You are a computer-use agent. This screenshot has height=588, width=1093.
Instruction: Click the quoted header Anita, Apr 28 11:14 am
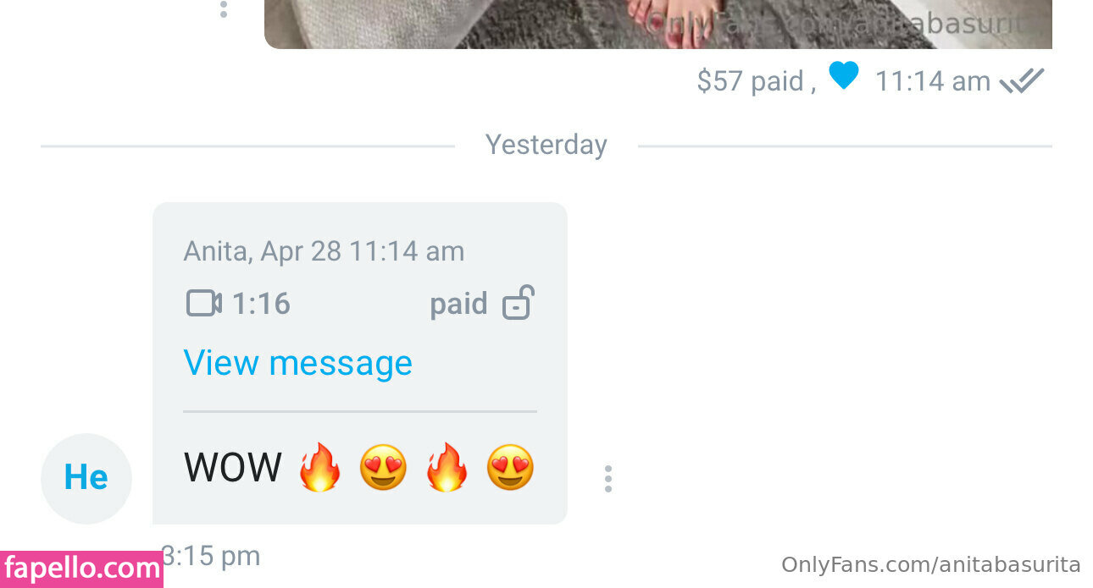[324, 251]
